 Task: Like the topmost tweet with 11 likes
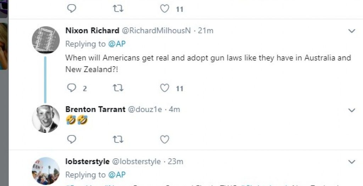tap(164, 9)
